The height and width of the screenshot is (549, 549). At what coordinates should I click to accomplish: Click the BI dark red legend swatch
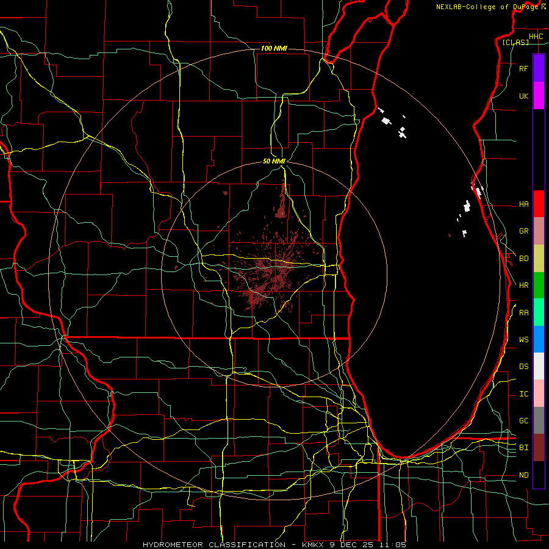[539, 448]
